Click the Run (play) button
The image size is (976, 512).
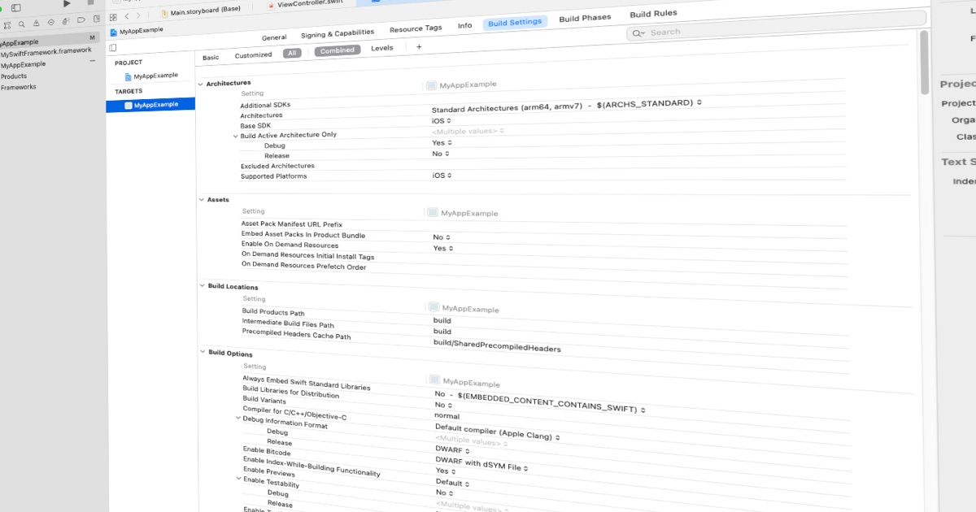tap(67, 4)
